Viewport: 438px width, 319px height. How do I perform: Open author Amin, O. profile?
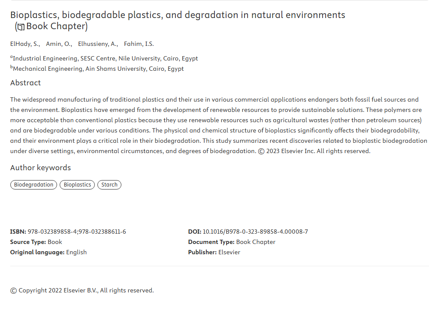tap(59, 44)
